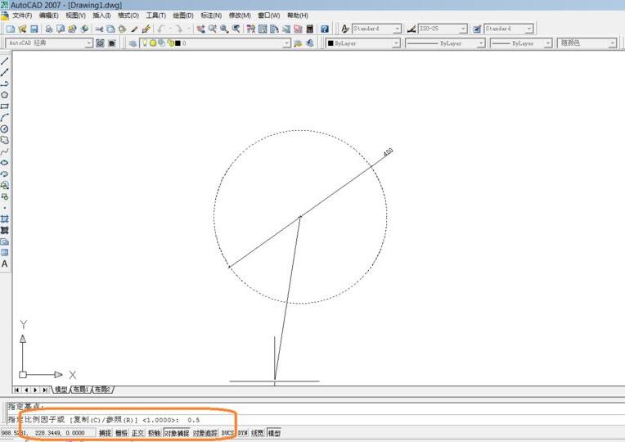625x442 pixels.
Task: Select the Line draw tool
Action: click(5, 61)
